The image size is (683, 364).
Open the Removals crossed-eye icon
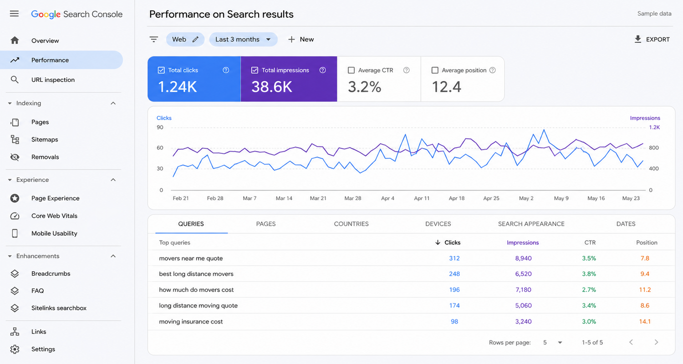(15, 157)
